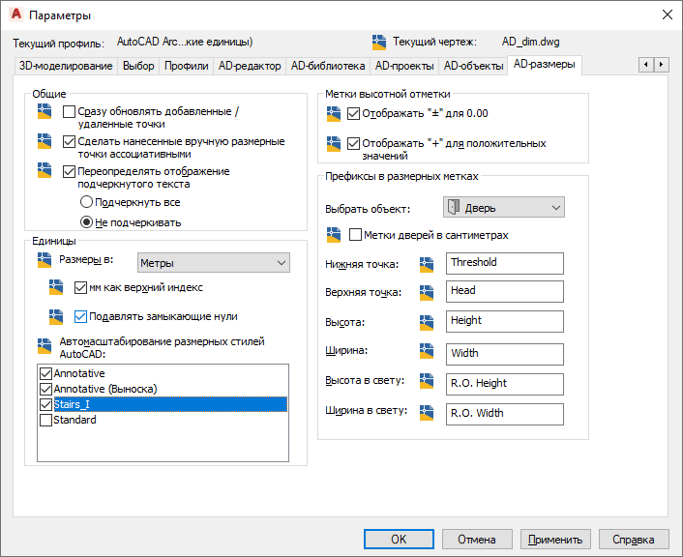Switch to 'Профили' tab
Image resolution: width=683 pixels, height=557 pixels.
coord(187,66)
